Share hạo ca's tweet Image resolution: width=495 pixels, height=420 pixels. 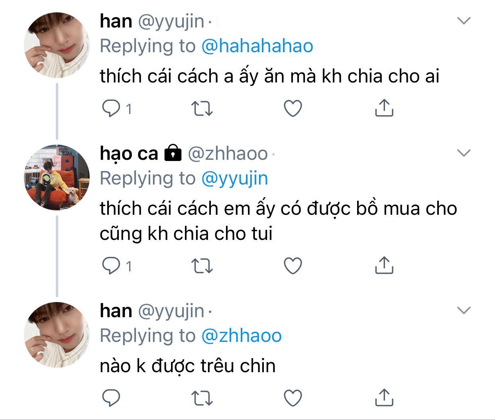384,265
